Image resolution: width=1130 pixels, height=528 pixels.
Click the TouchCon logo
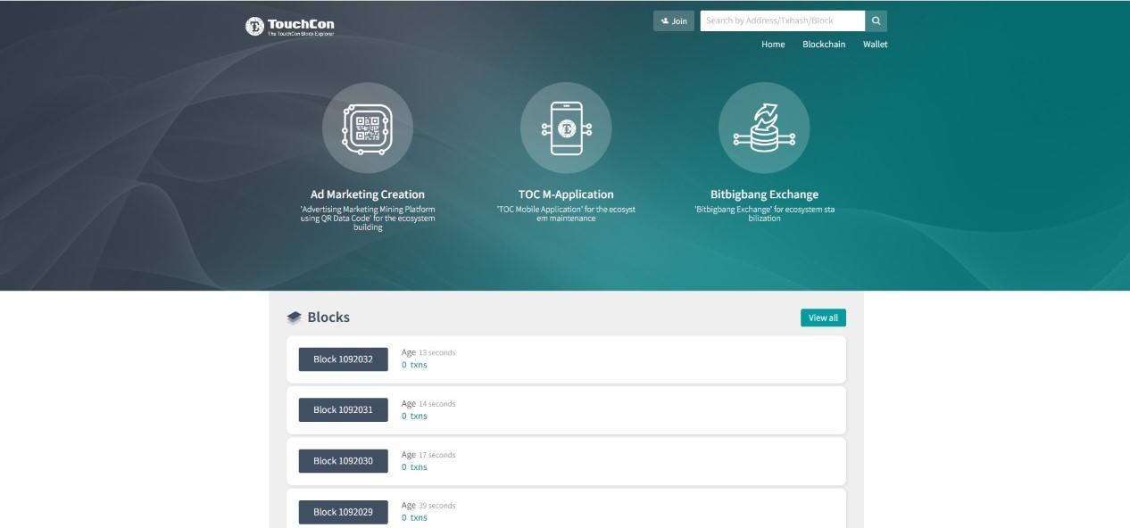pyautogui.click(x=290, y=27)
